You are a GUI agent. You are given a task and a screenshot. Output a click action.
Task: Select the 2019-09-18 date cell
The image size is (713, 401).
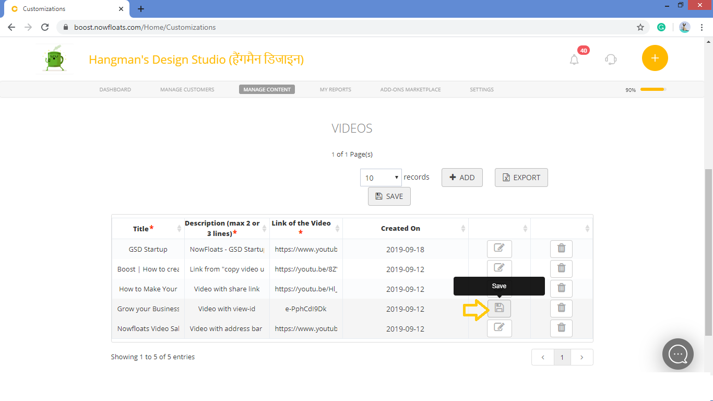tap(406, 249)
